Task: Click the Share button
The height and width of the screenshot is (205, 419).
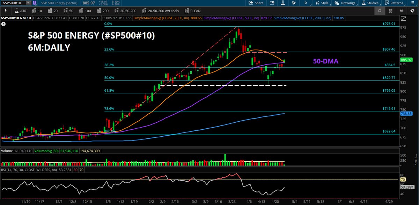Action: pyautogui.click(x=256, y=3)
